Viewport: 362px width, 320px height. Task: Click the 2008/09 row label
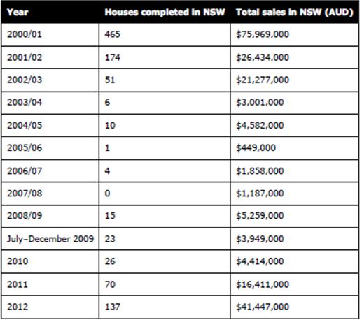pos(25,215)
